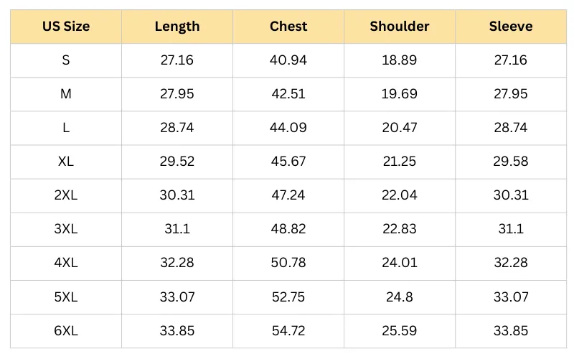574x359 pixels.
Task: Click the 2XL size row label
Action: tap(66, 195)
